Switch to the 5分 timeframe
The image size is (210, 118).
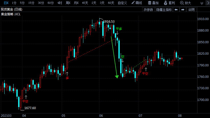[x=22, y=3]
